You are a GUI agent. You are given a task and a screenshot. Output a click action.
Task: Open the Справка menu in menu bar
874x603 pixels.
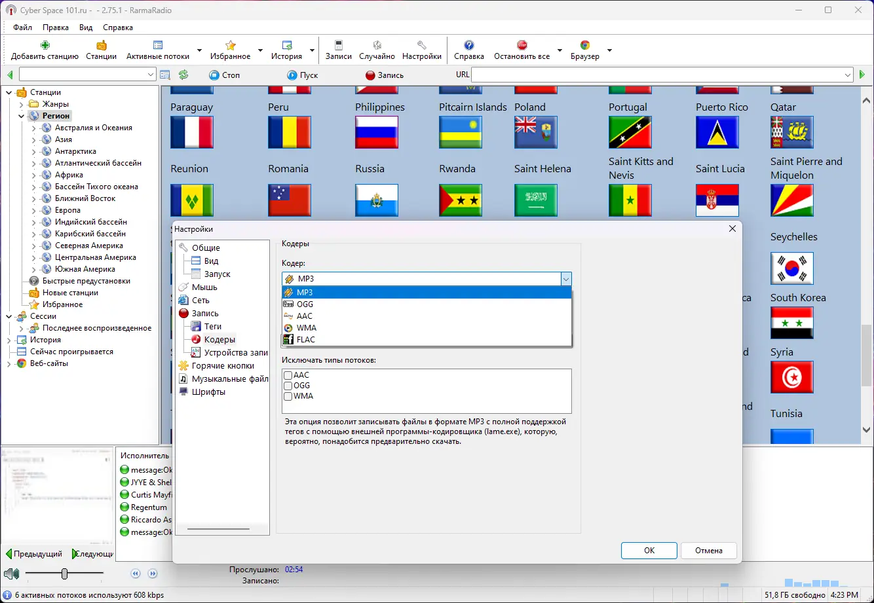[118, 27]
